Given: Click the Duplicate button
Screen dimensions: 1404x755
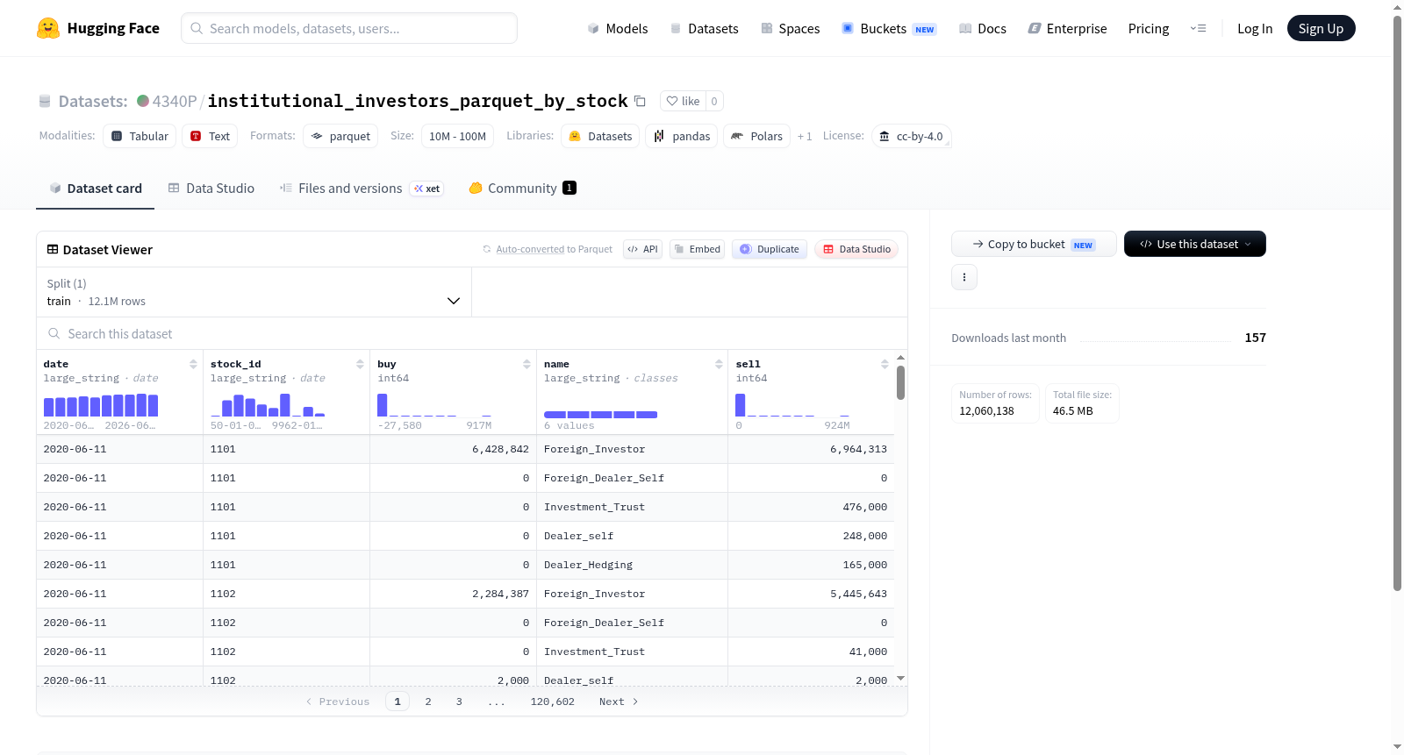Looking at the screenshot, I should point(770,249).
